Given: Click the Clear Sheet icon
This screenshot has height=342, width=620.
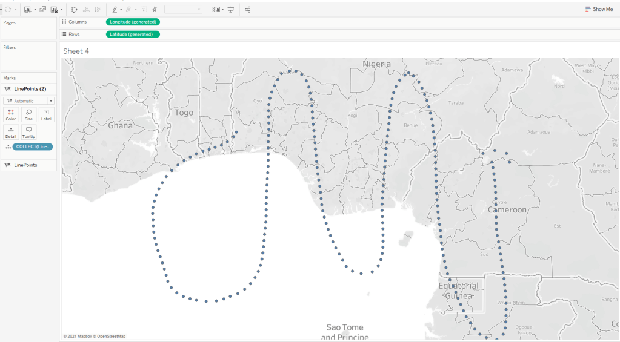Looking at the screenshot, I should (x=55, y=10).
